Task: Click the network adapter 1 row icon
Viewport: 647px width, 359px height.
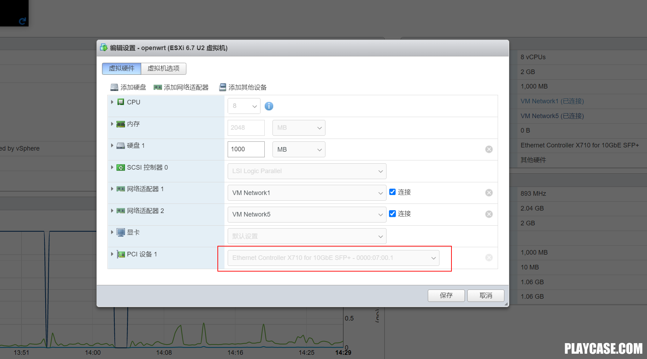Action: tap(121, 189)
